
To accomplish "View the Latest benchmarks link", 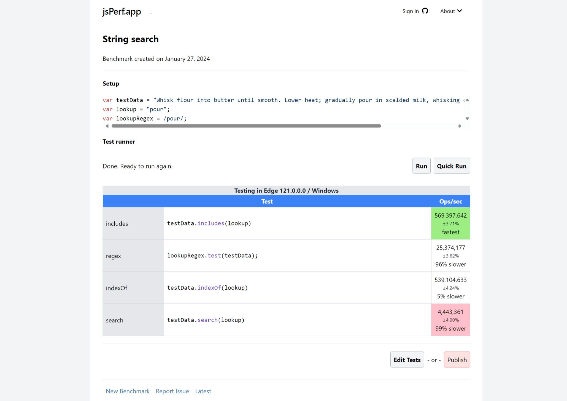I will click(203, 391).
